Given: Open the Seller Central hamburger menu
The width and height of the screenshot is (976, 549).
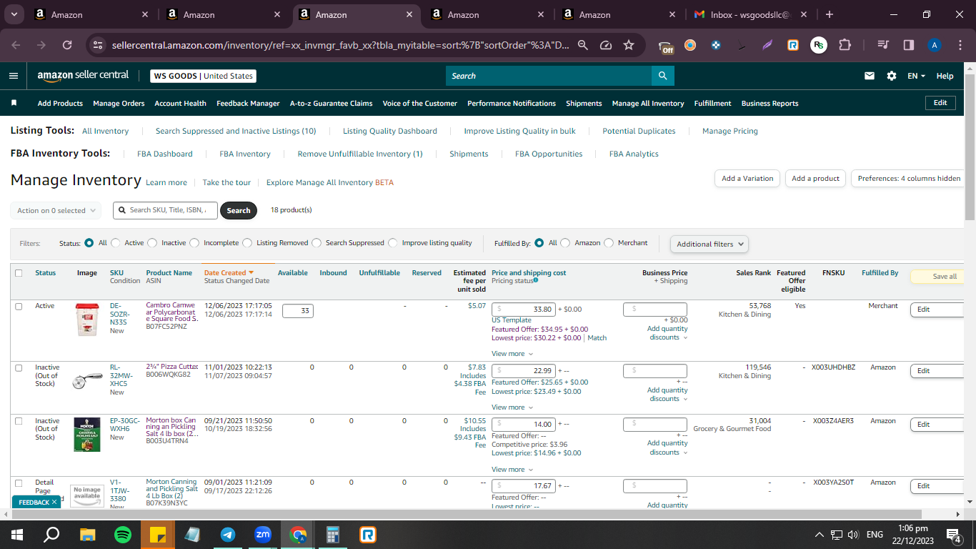Looking at the screenshot, I should (14, 76).
